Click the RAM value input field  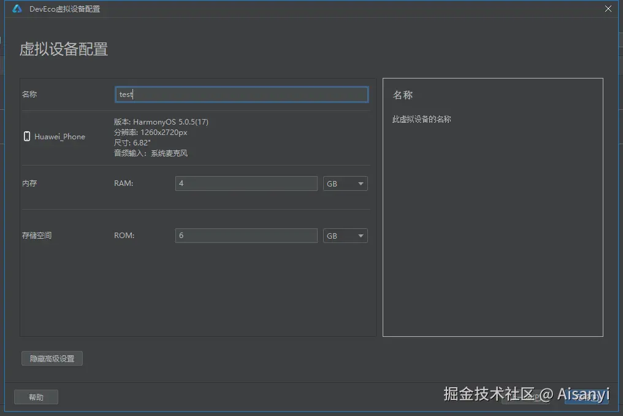point(247,183)
